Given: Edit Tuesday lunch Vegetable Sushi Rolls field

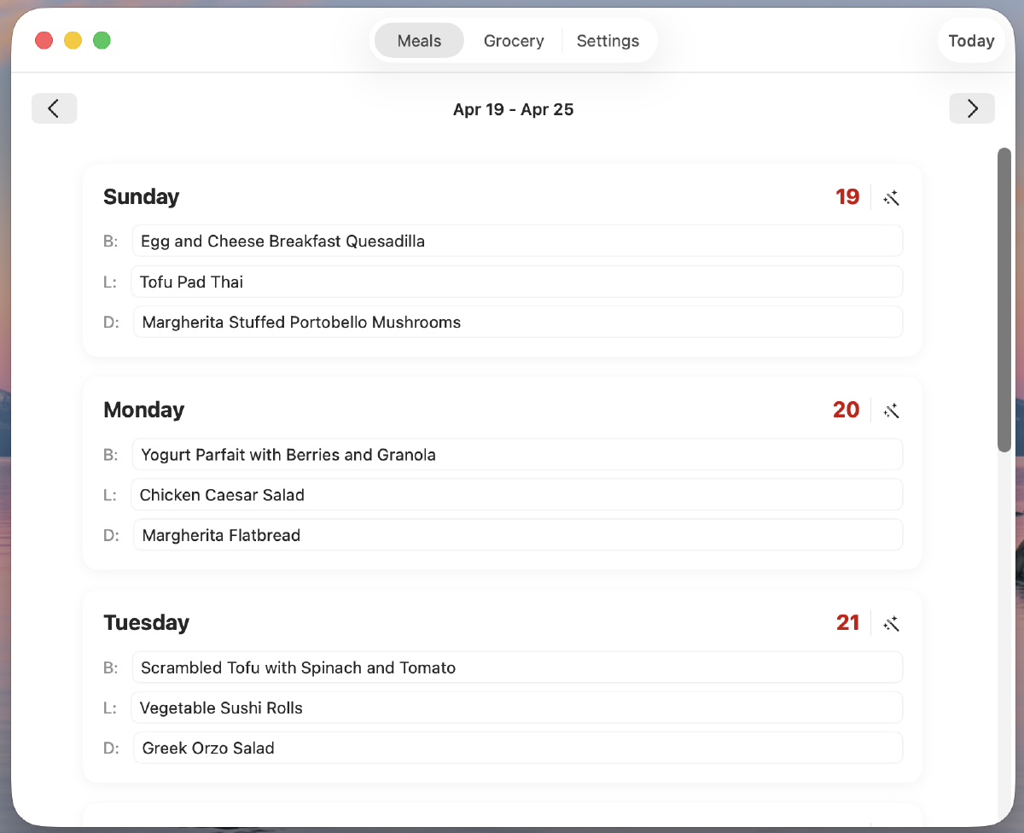Looking at the screenshot, I should pyautogui.click(x=517, y=708).
